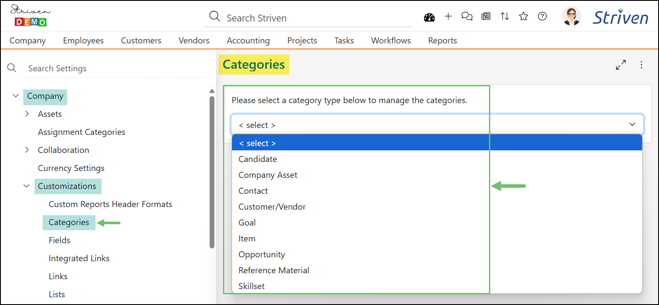This screenshot has width=659, height=305.
Task: Click the up-down arrows icon
Action: click(x=504, y=16)
